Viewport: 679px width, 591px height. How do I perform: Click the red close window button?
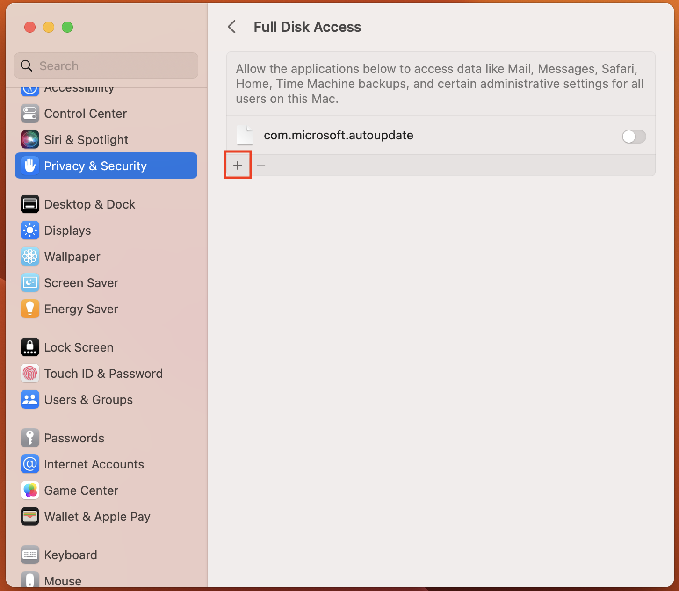[30, 27]
